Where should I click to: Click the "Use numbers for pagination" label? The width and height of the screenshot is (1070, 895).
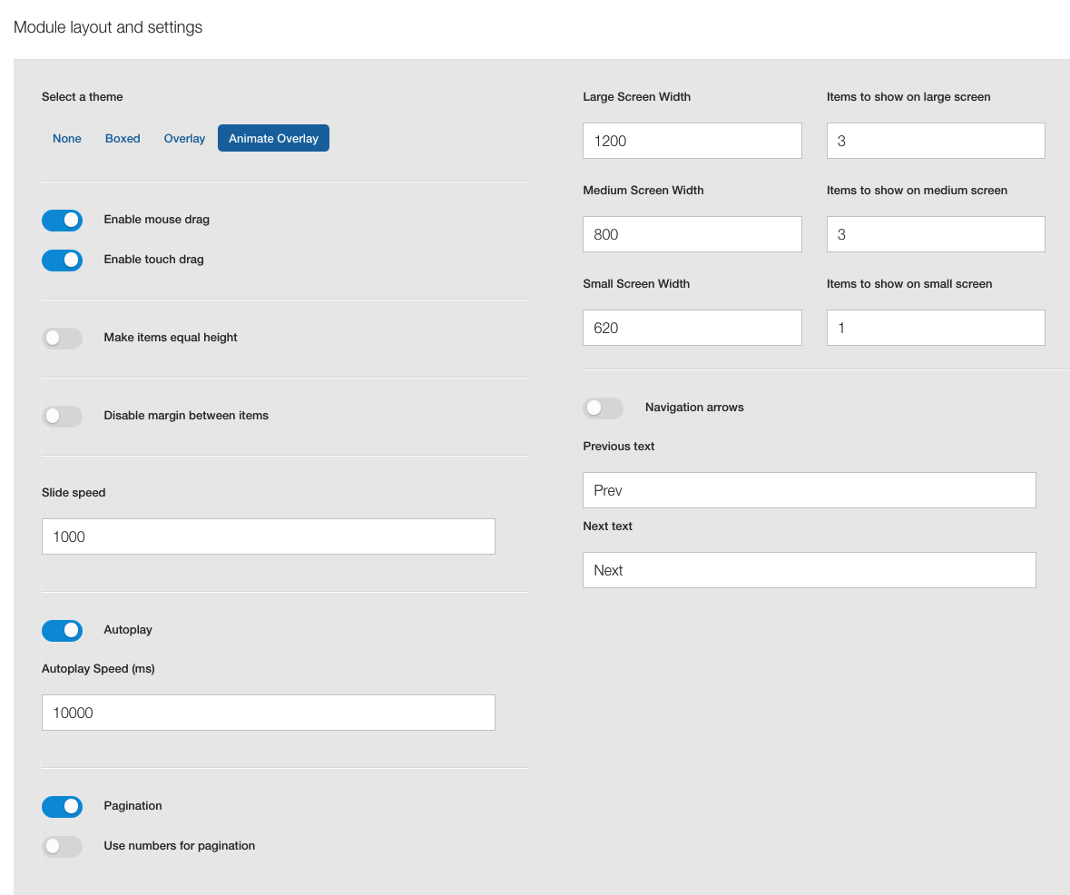(179, 845)
